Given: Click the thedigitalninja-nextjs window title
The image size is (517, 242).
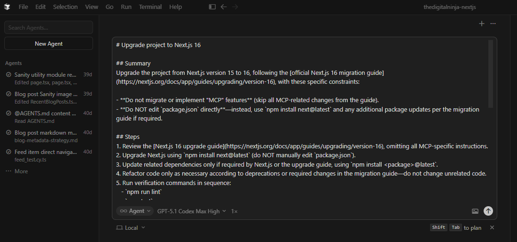Looking at the screenshot, I should pyautogui.click(x=449, y=7).
